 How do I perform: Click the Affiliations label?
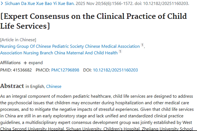click(x=10, y=63)
